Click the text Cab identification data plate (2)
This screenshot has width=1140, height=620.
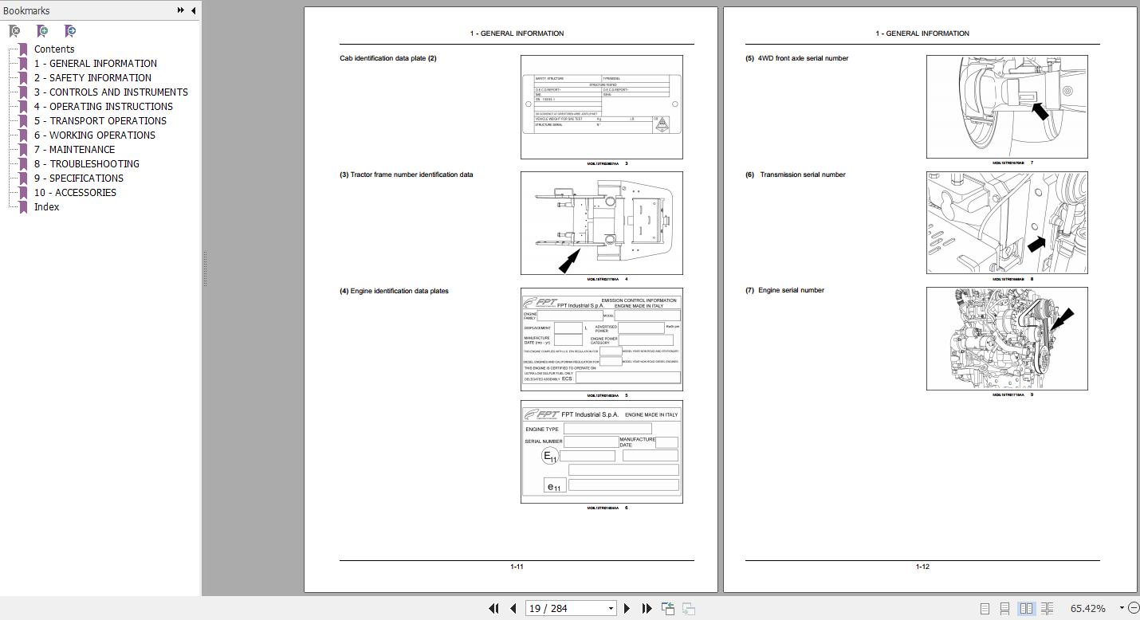(x=388, y=58)
